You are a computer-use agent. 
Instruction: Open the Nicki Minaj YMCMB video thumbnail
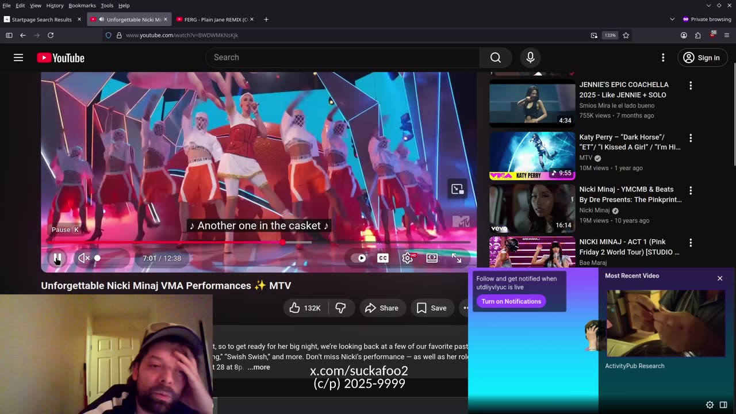pos(532,208)
